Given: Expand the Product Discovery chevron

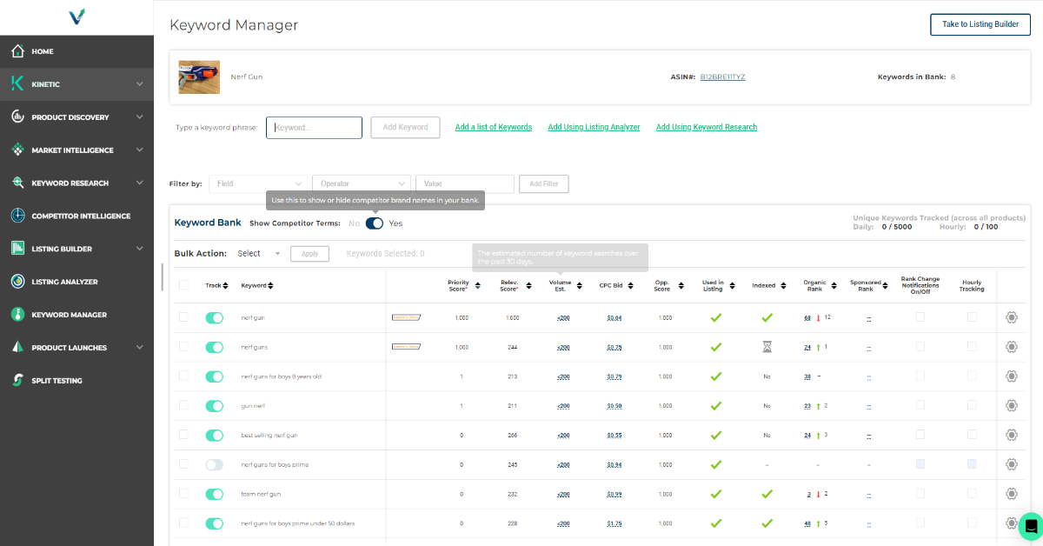Looking at the screenshot, I should [x=140, y=117].
